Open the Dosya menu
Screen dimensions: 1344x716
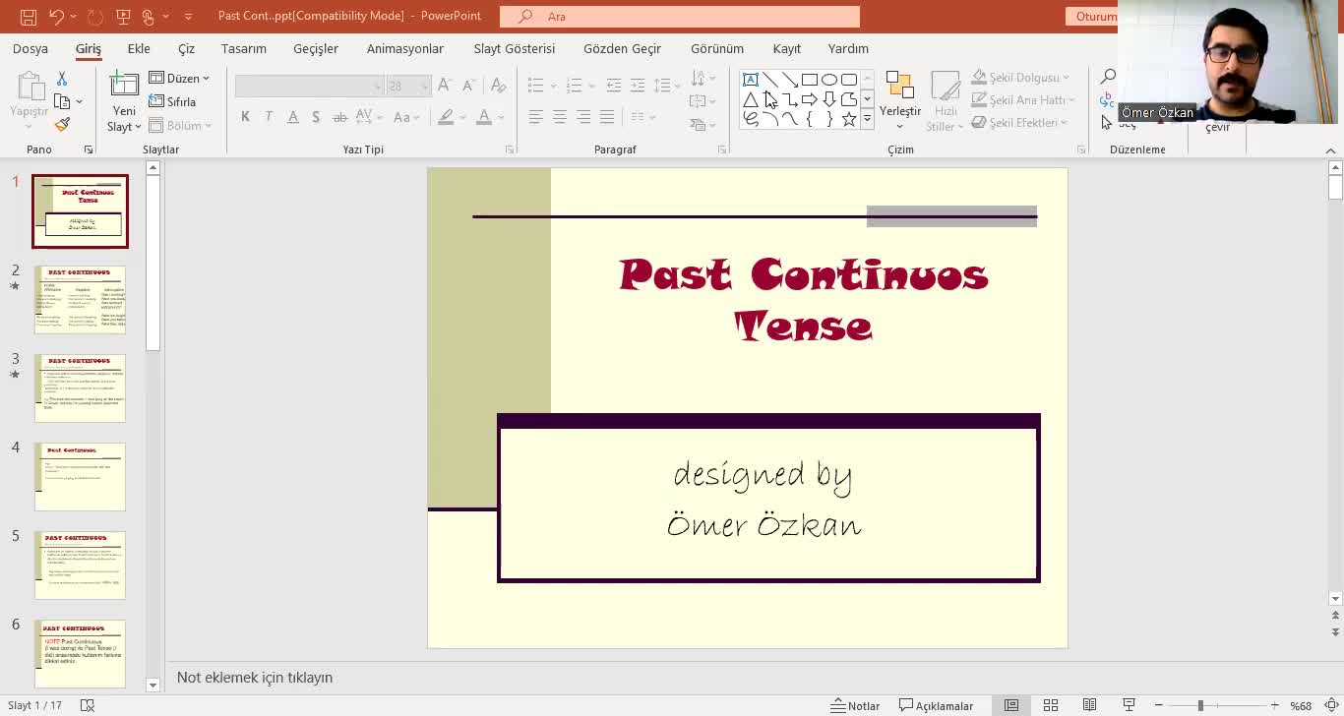click(x=31, y=48)
